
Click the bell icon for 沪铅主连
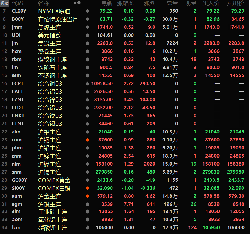(87, 148)
